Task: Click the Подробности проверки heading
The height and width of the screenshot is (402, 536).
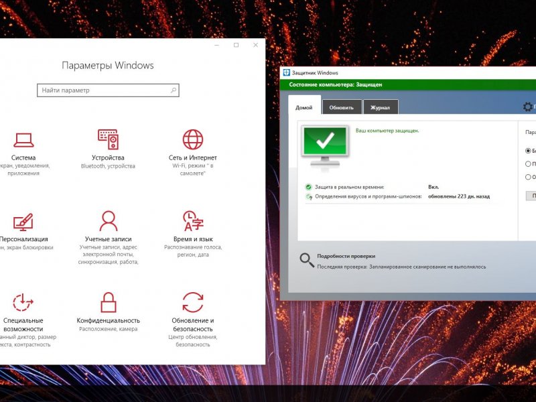Action: (346, 256)
